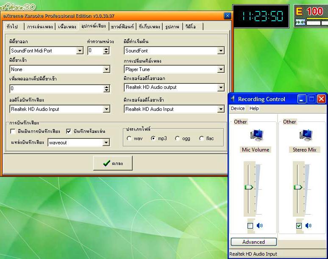Open the ซาวด์ฟ้อนท์ tab
The image size is (328, 259).
(x=122, y=27)
